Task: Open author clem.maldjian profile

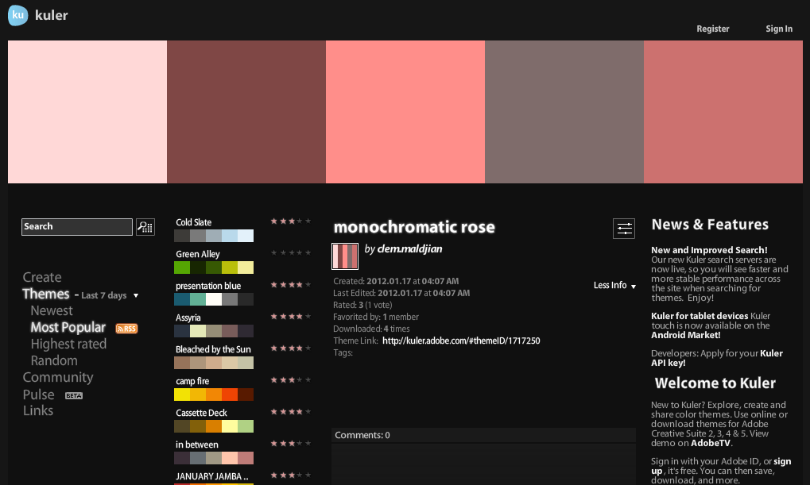Action: 409,248
